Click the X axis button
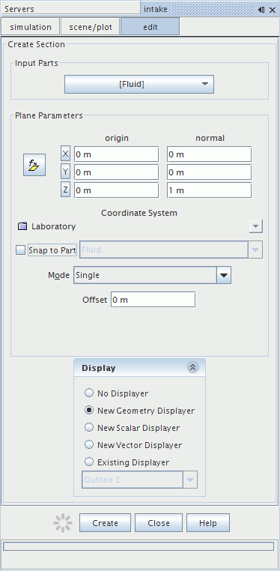The height and width of the screenshot is (571, 280). point(65,154)
